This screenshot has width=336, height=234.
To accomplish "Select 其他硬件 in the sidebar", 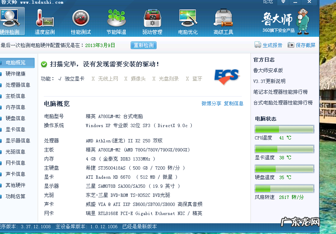I will [15, 185].
